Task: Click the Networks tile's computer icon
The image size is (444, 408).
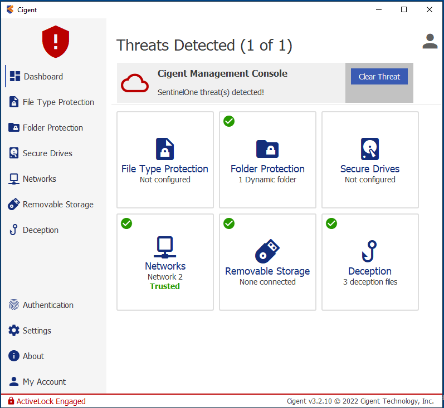Action: pyautogui.click(x=165, y=247)
